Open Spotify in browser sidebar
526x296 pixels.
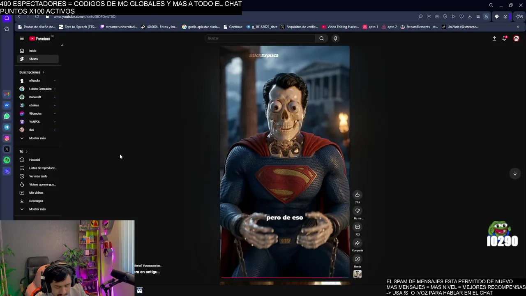coord(7,160)
